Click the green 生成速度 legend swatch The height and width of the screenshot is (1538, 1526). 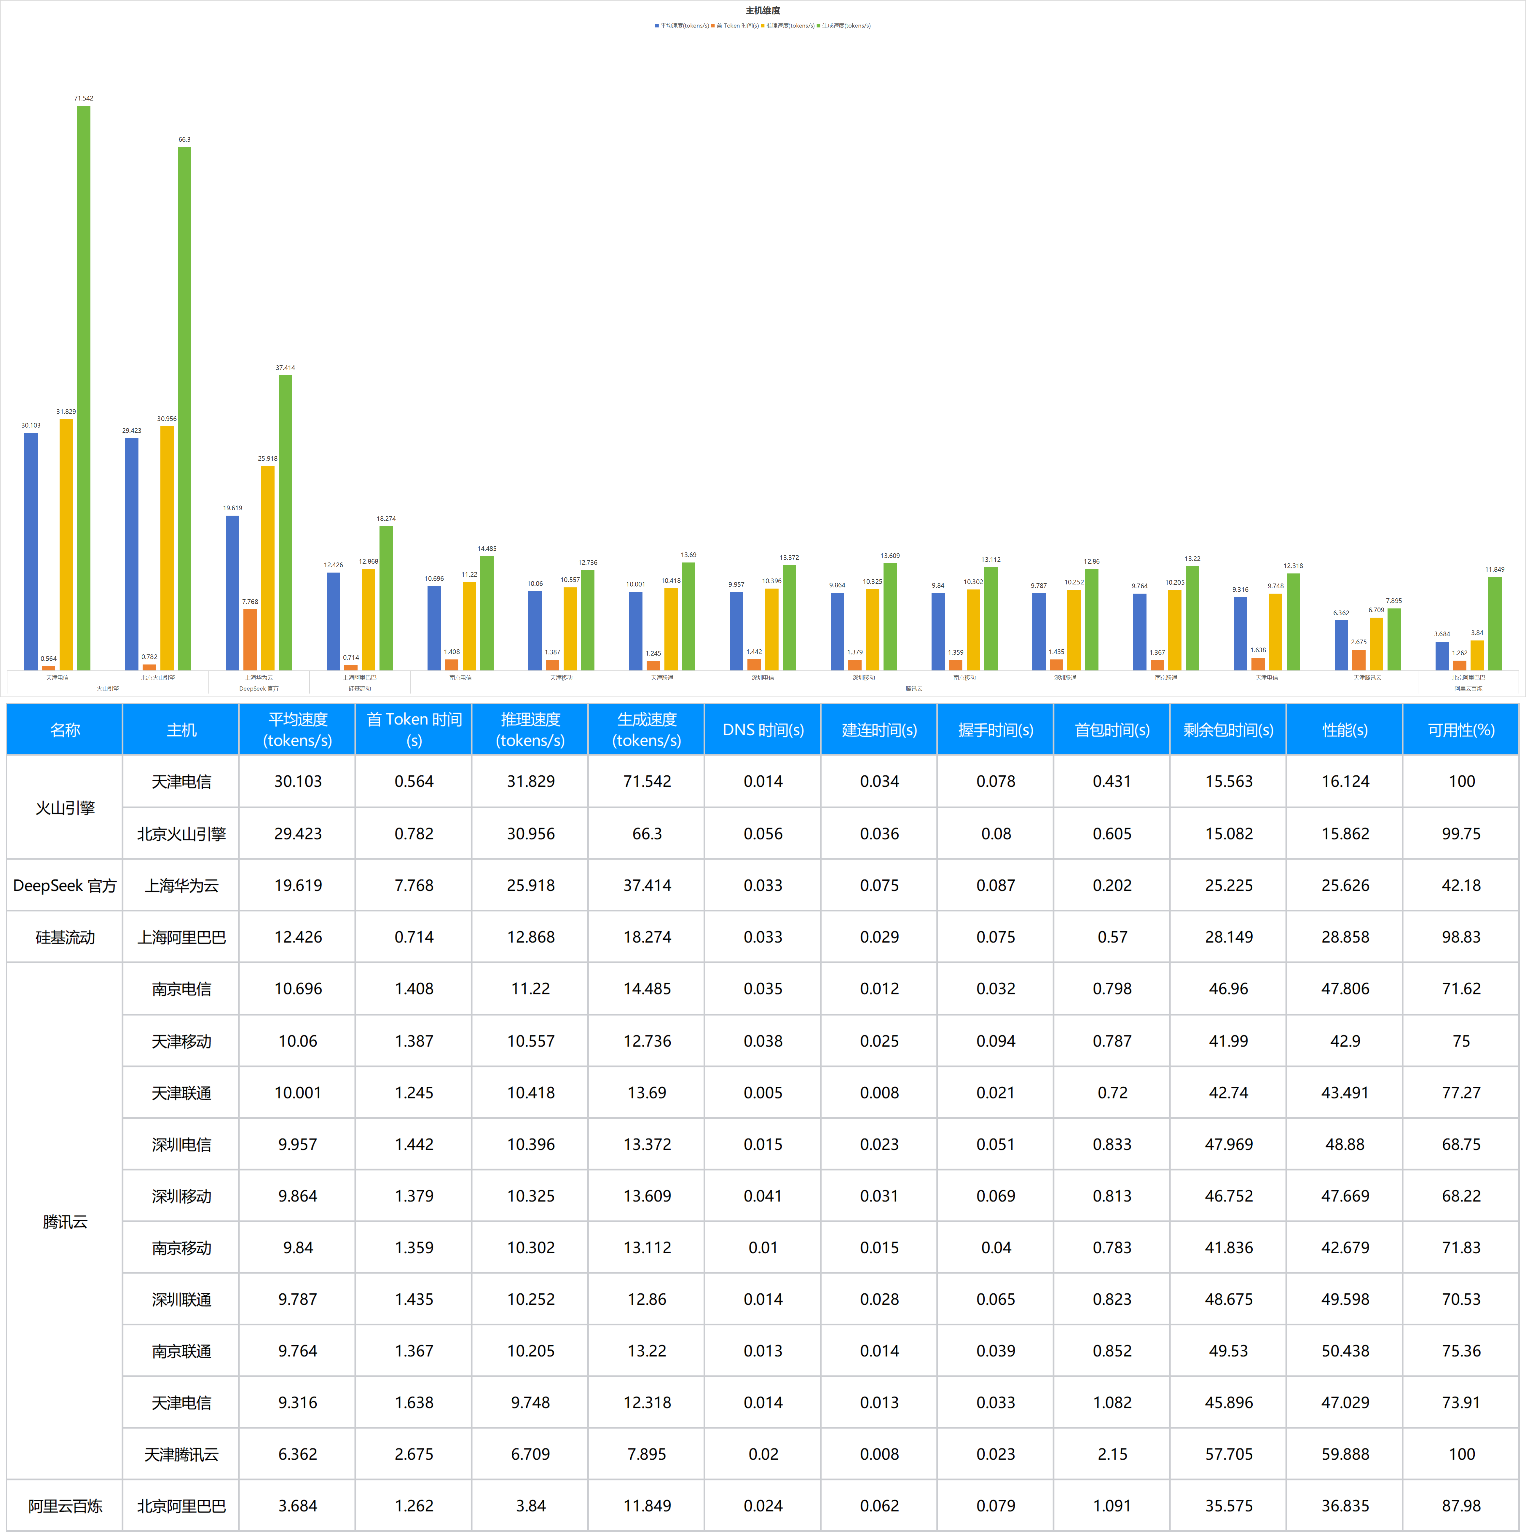[818, 25]
